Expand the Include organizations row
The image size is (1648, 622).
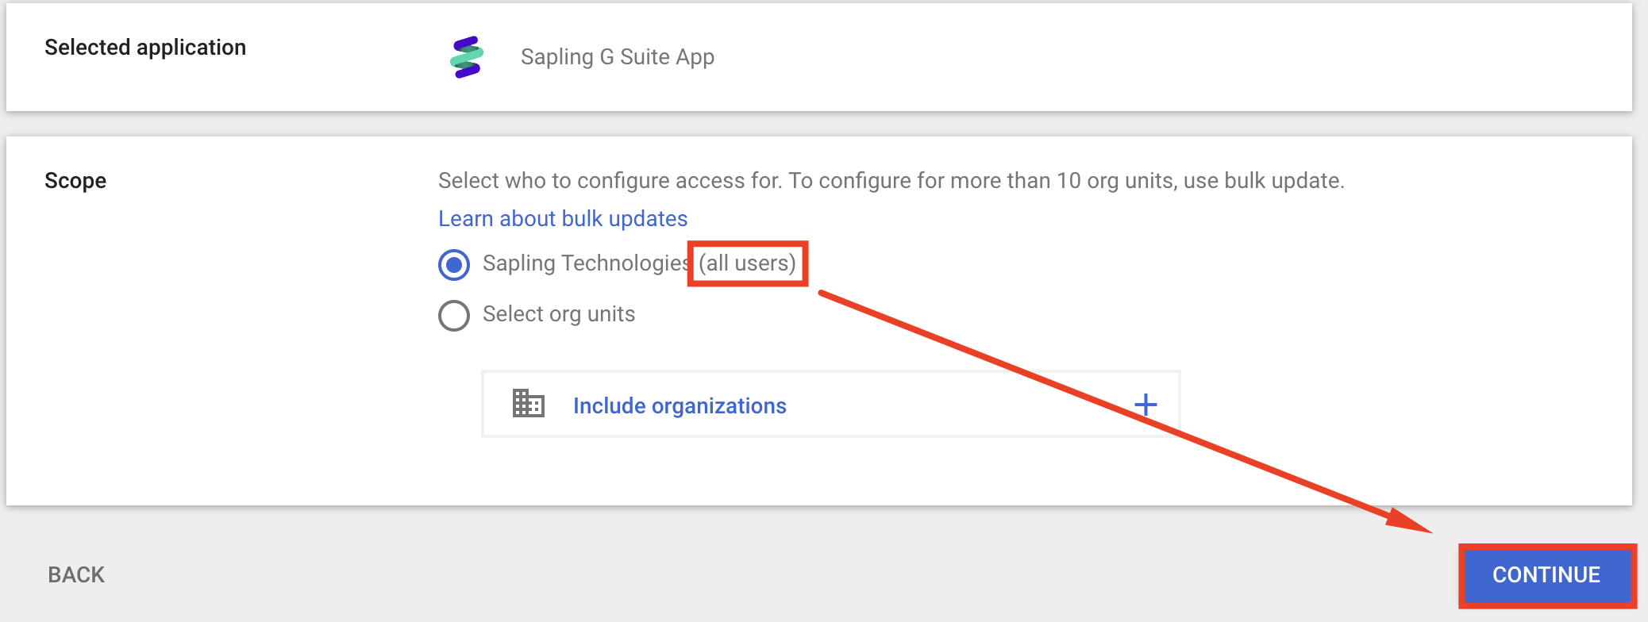pos(680,406)
